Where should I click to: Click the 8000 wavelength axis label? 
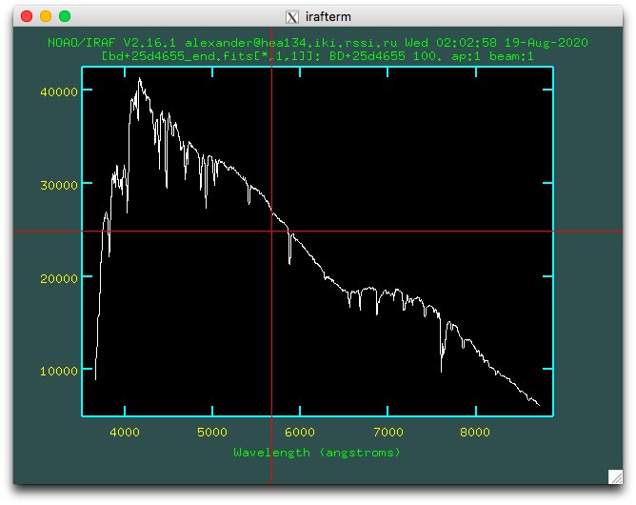[x=475, y=432]
